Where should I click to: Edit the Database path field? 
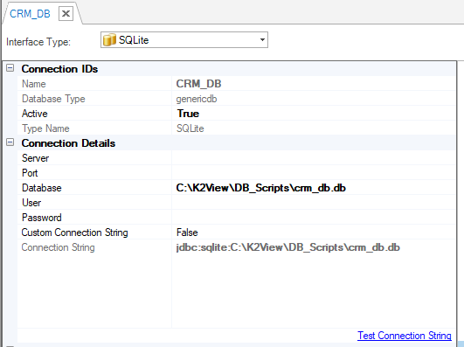314,188
